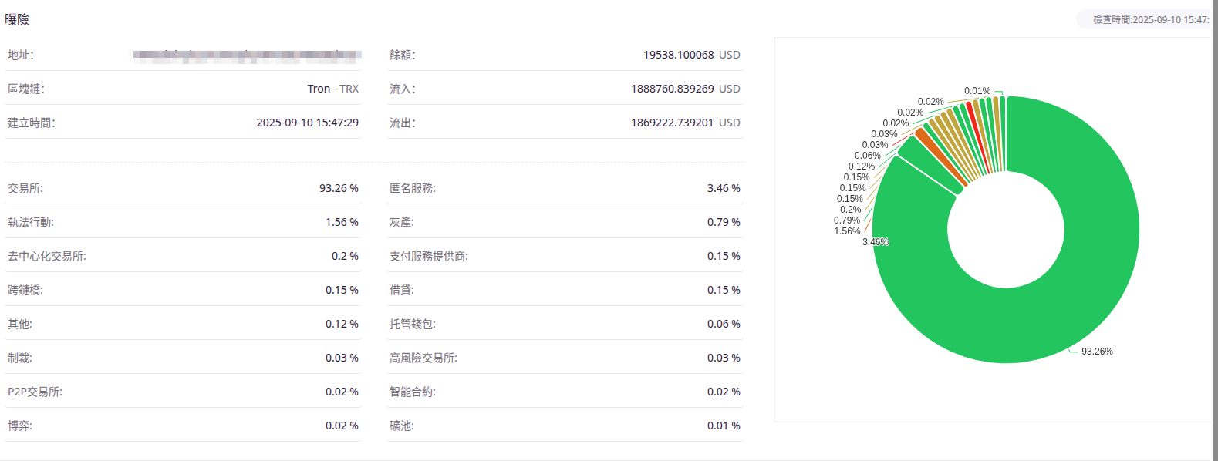The height and width of the screenshot is (461, 1218).
Task: Click the 匿名服務 3.46 % row
Action: coord(565,188)
